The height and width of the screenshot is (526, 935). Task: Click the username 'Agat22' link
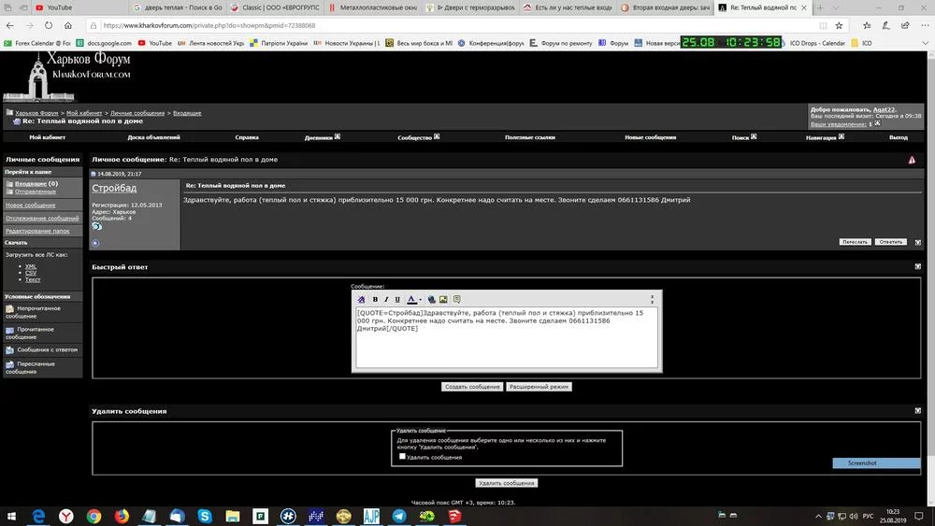[x=884, y=109]
